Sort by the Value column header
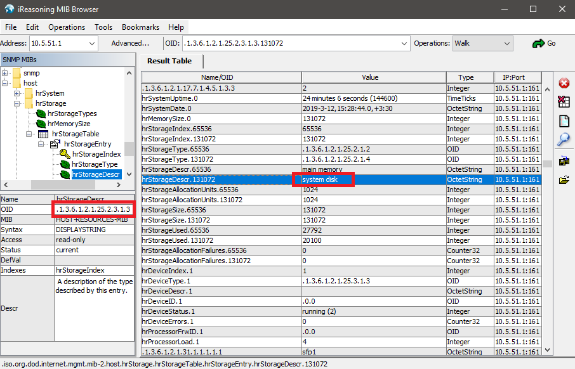The height and width of the screenshot is (369, 575). (x=374, y=77)
